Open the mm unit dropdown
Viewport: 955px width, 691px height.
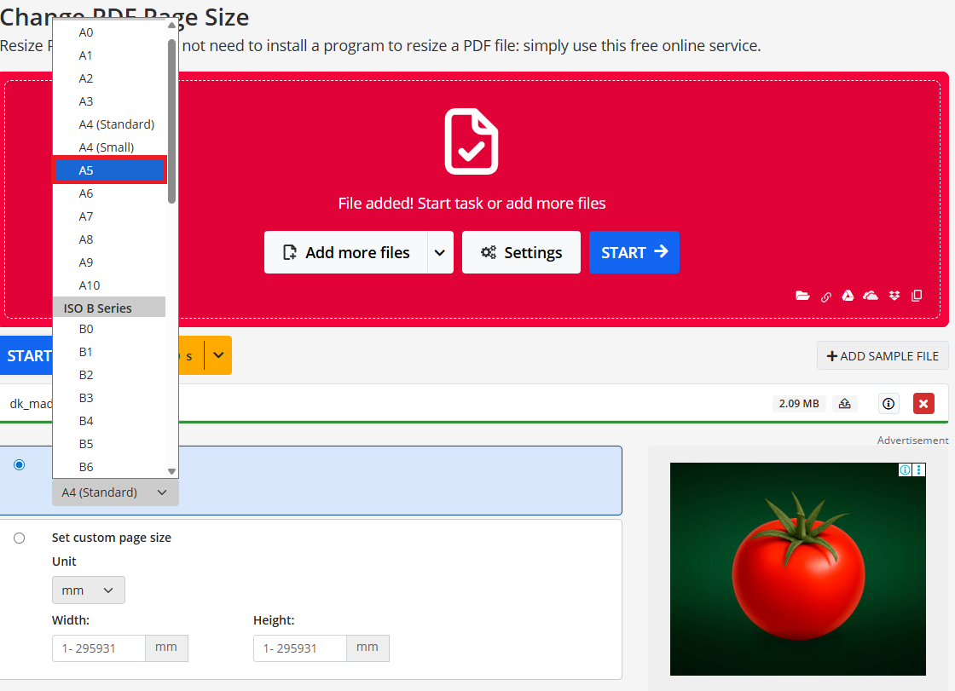pos(88,590)
